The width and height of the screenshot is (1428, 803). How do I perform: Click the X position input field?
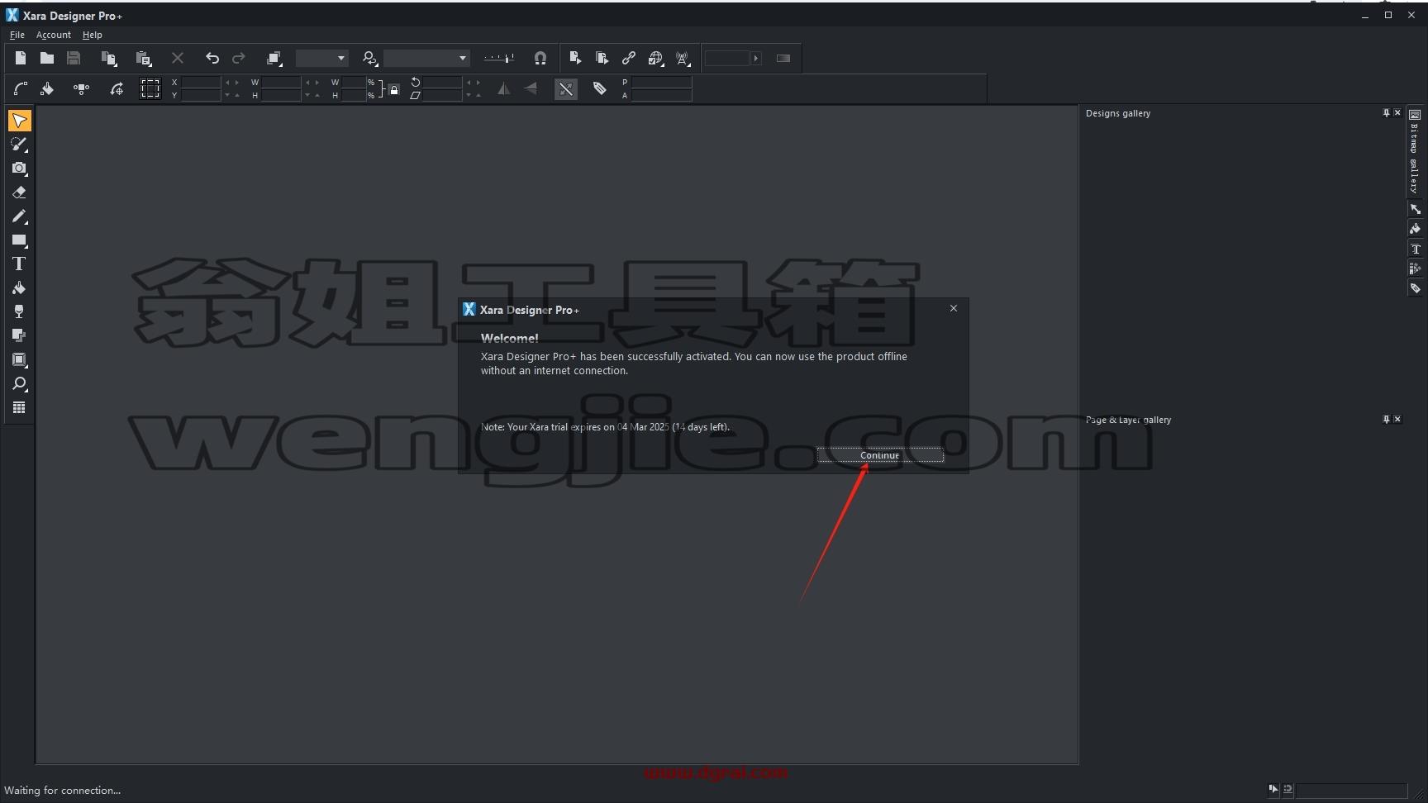pyautogui.click(x=201, y=83)
